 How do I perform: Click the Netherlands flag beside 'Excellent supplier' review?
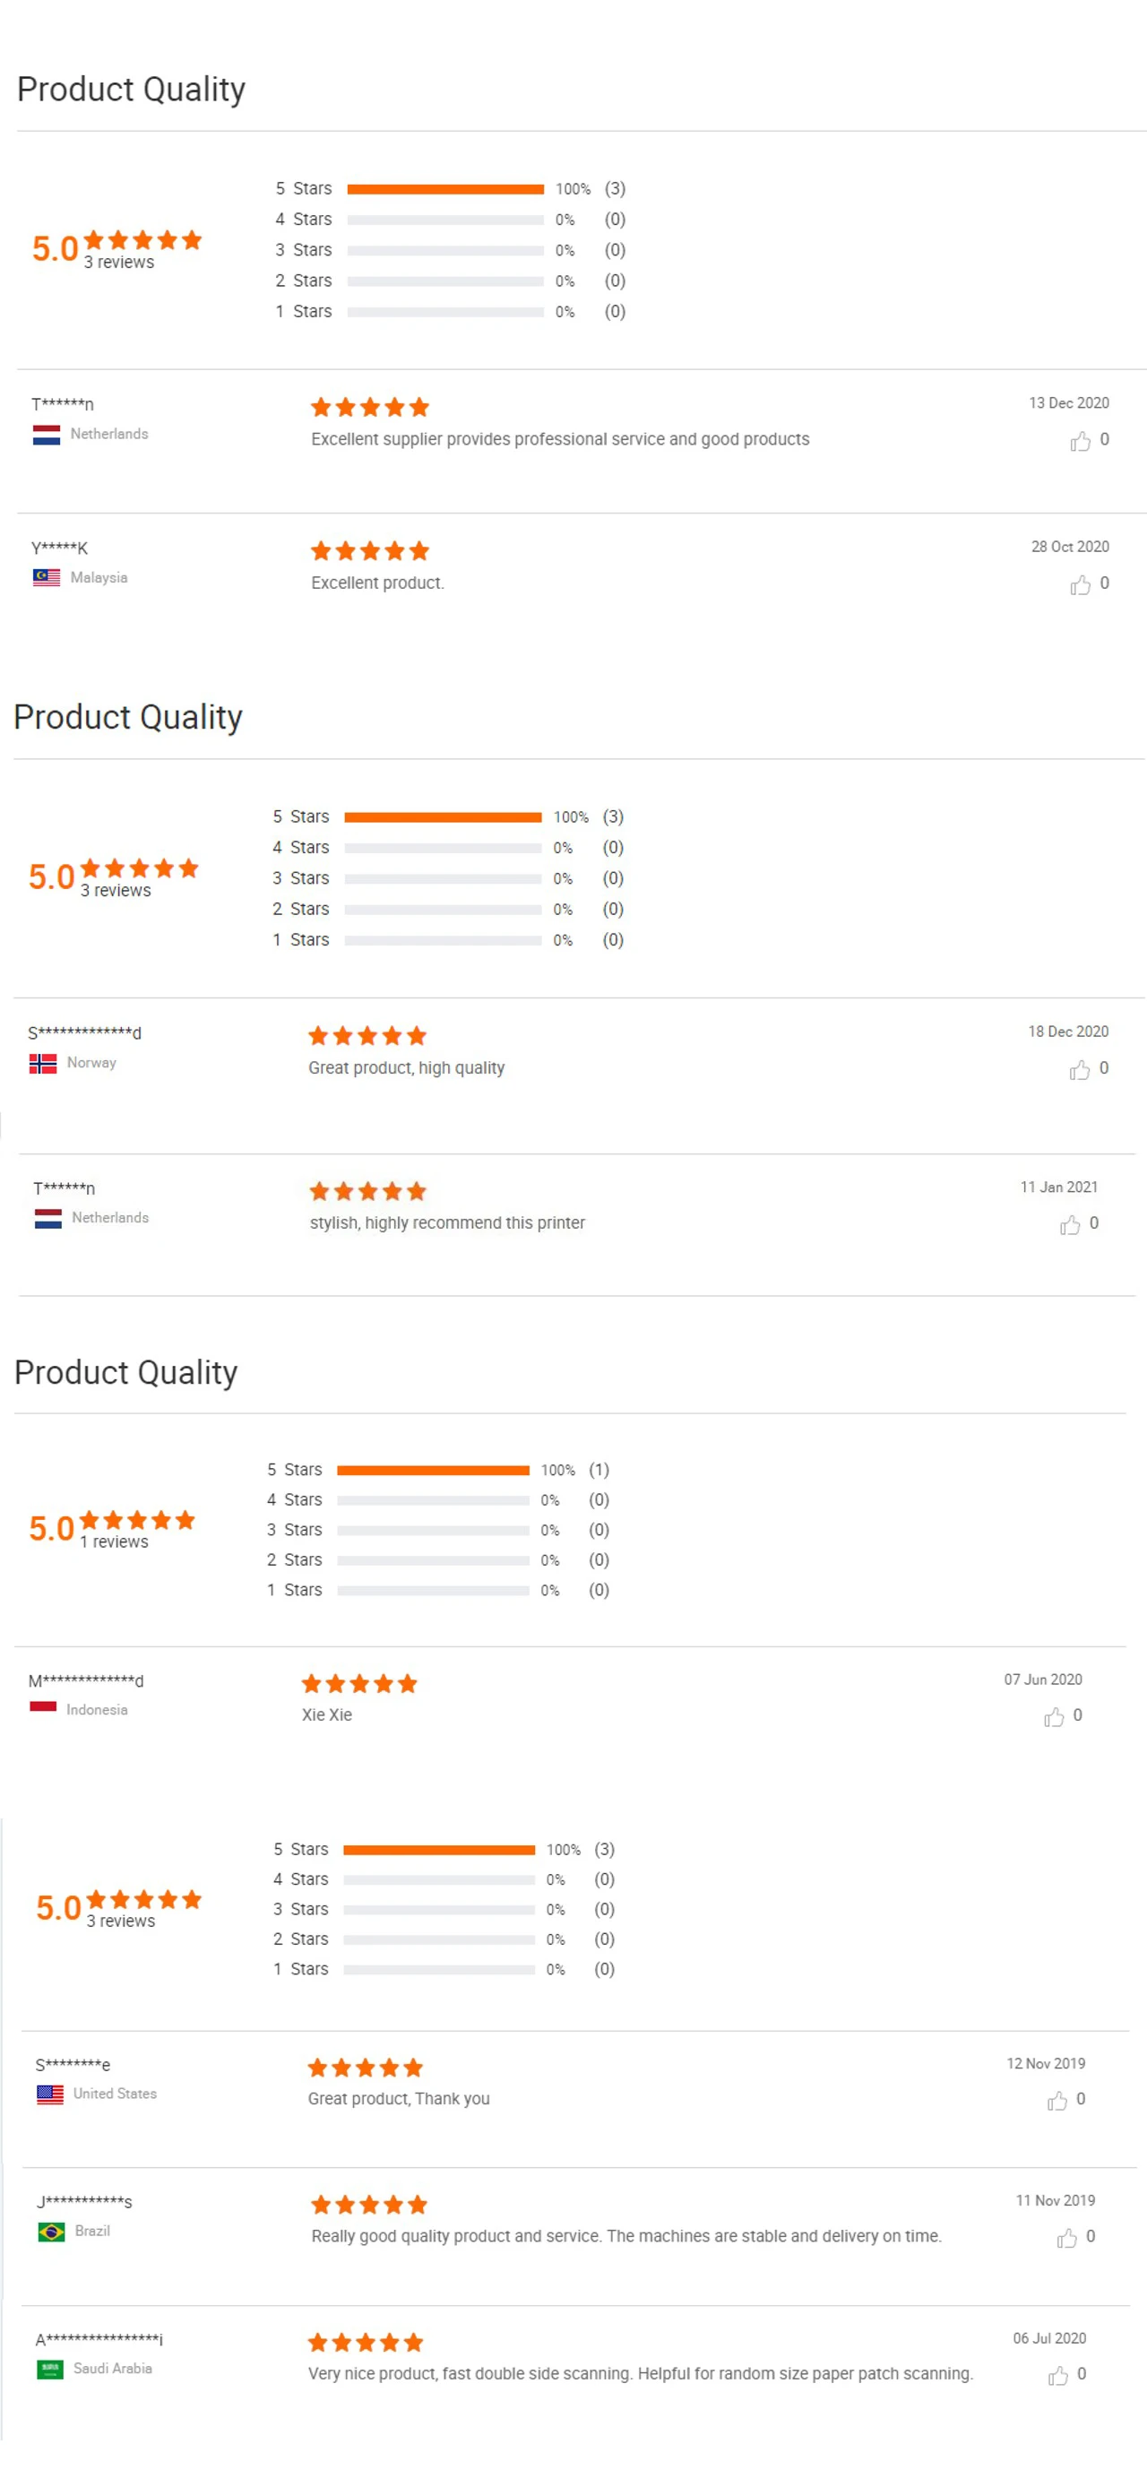pos(47,435)
